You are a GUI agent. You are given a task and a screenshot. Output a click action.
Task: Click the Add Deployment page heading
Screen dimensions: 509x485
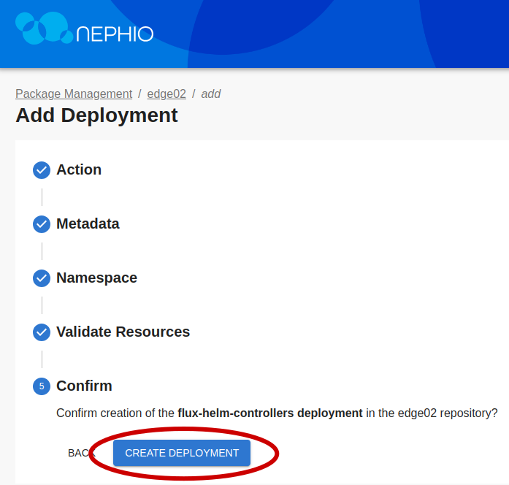pos(96,115)
